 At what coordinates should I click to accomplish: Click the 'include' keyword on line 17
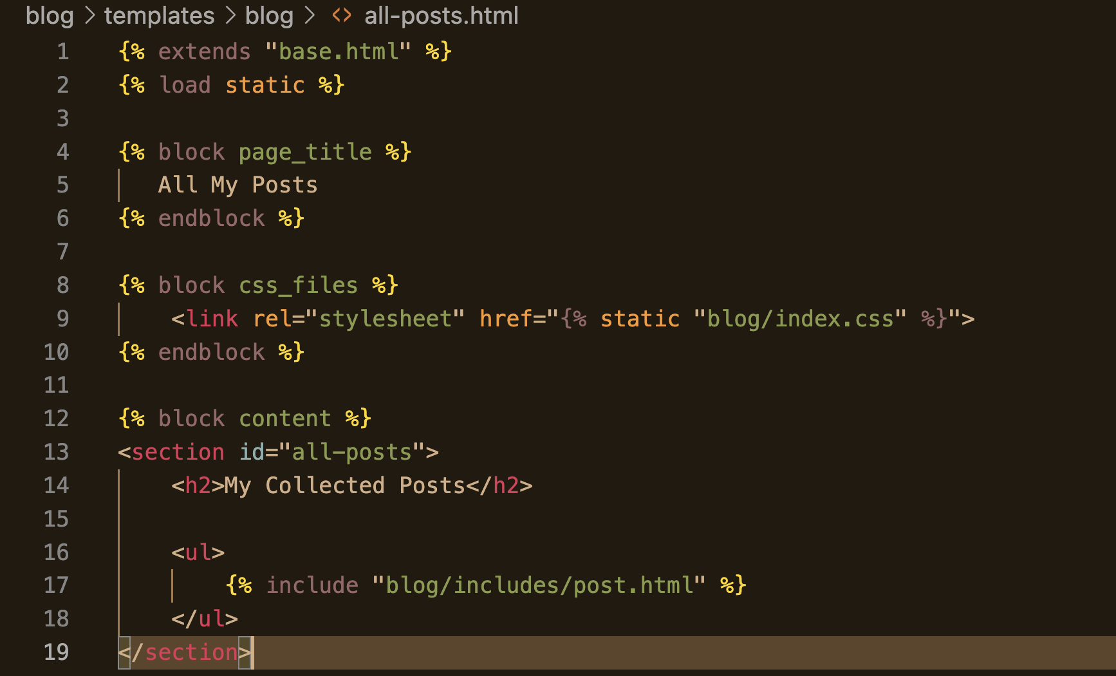[x=312, y=585]
